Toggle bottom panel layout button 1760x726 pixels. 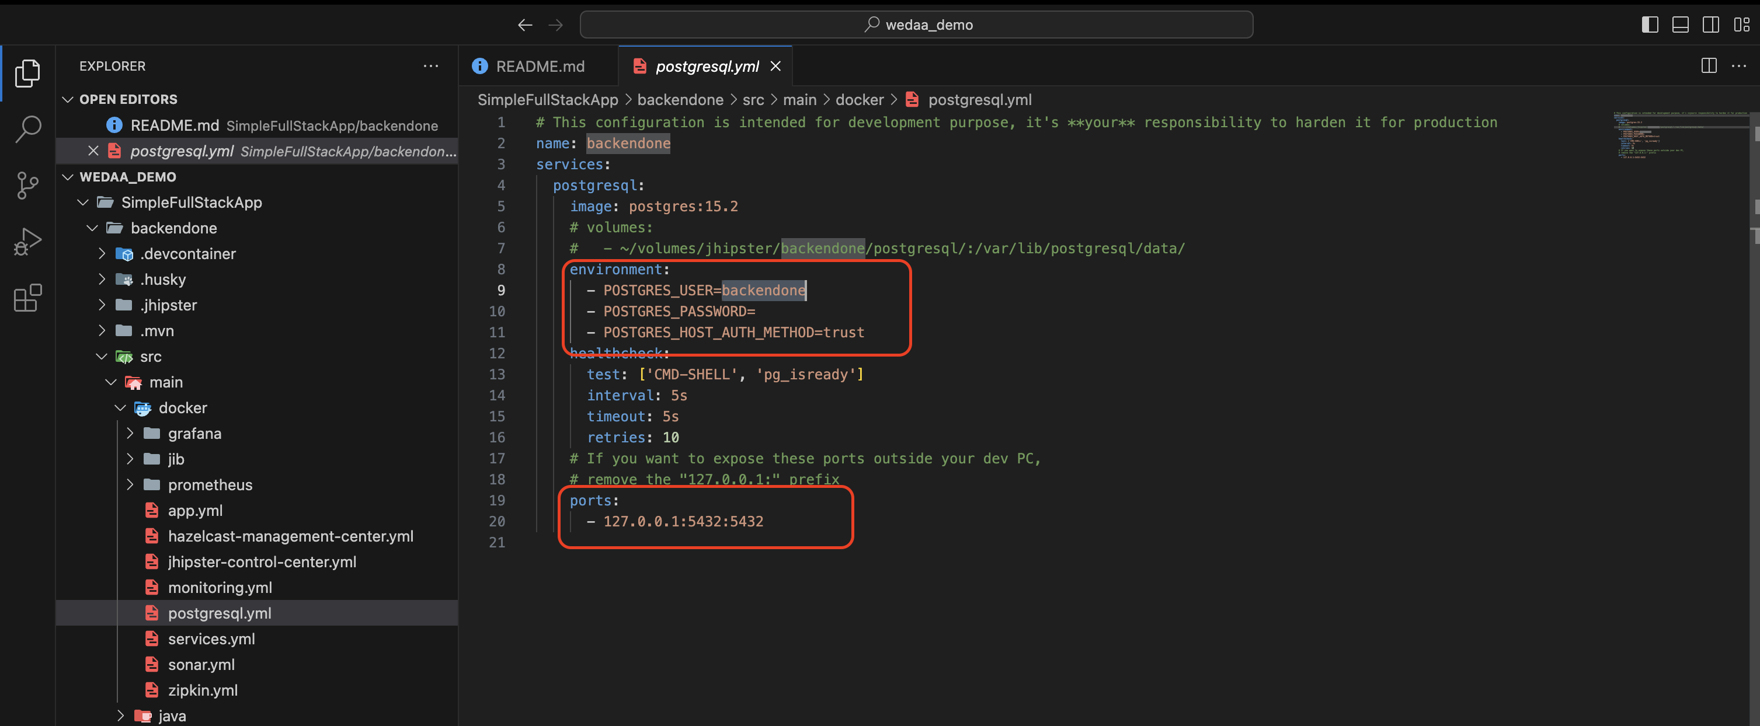[1680, 25]
